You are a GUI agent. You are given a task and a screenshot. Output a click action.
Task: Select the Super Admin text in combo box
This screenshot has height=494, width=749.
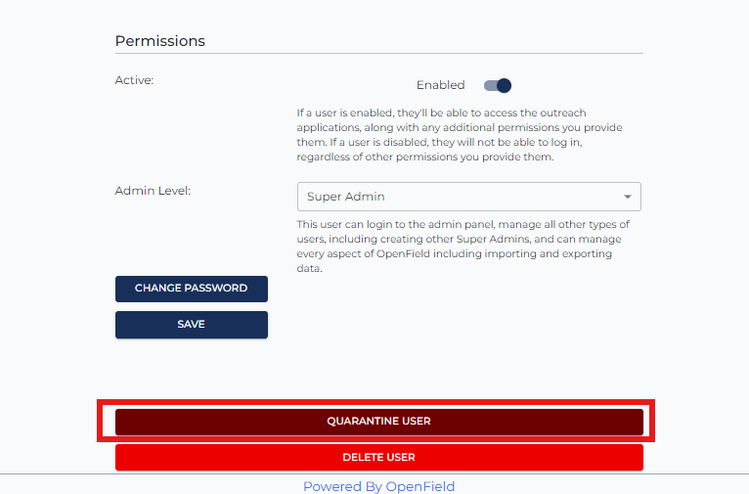pyautogui.click(x=346, y=197)
